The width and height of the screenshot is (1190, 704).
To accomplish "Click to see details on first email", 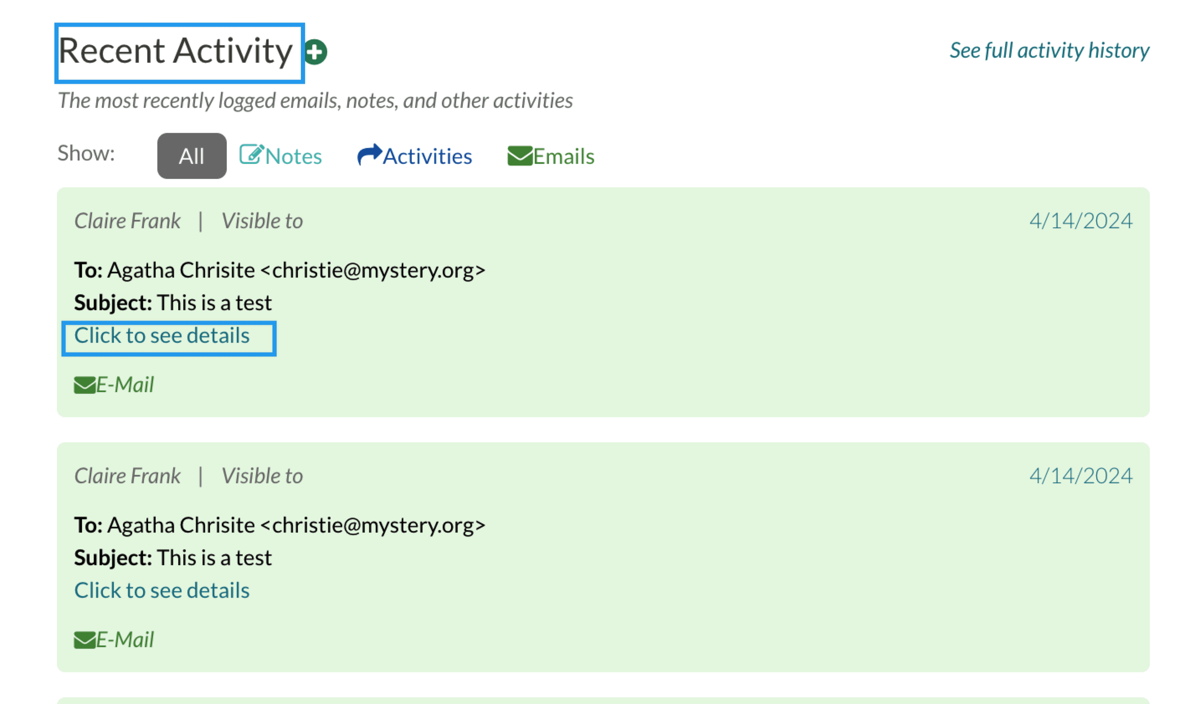I will [x=161, y=334].
